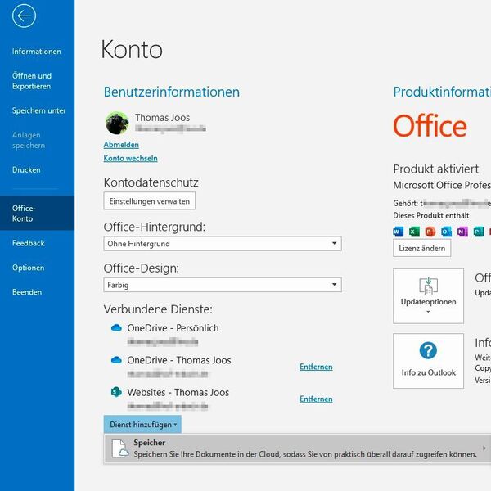Open Öffnen und Exportieren
This screenshot has height=491, width=491.
point(32,81)
